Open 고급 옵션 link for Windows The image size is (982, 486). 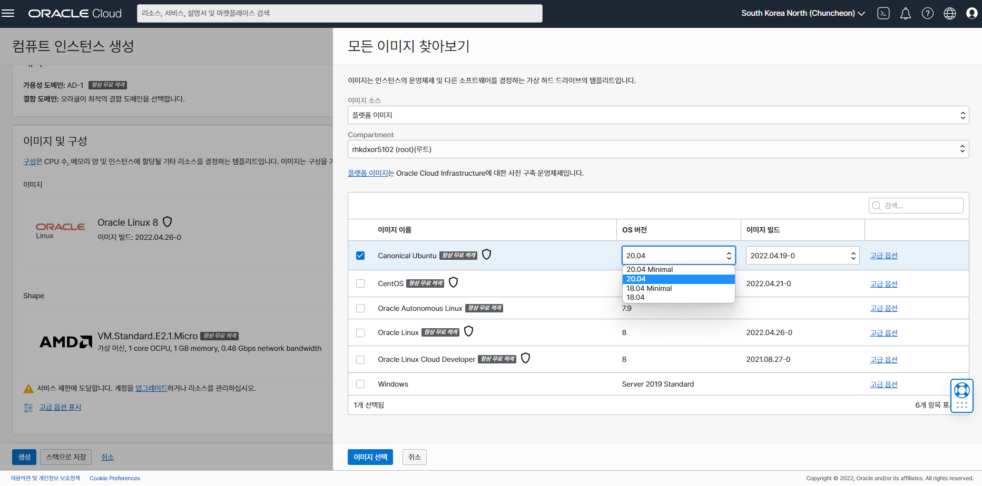[883, 384]
